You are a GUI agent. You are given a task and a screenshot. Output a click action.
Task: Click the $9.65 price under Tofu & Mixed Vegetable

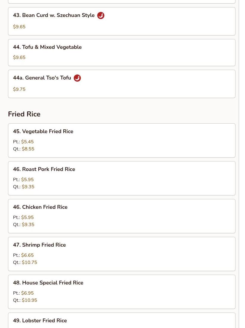click(19, 57)
